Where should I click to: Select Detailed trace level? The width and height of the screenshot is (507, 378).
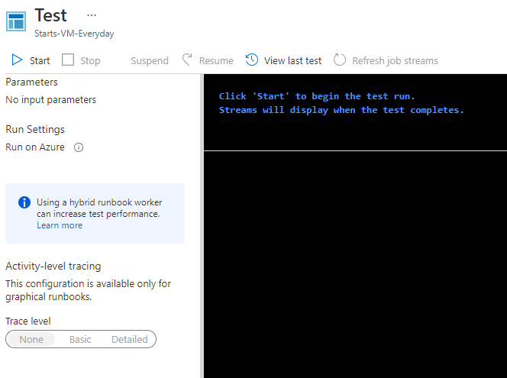pos(130,339)
